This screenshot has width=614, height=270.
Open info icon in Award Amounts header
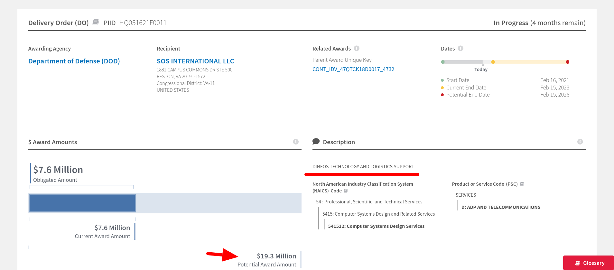(x=296, y=142)
